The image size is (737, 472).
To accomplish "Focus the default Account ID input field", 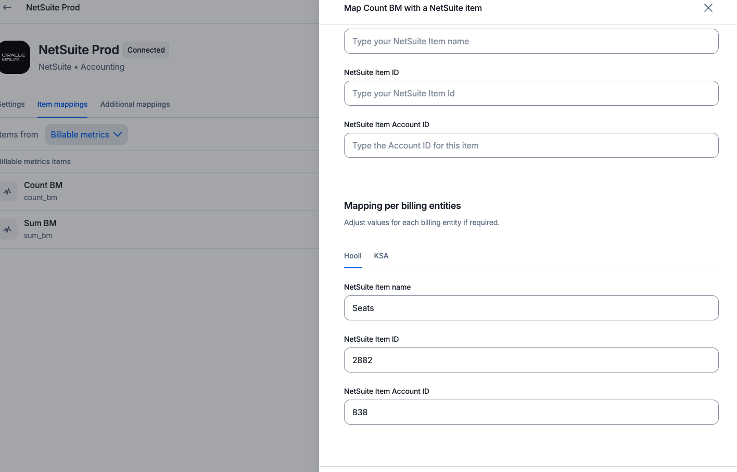I will coord(531,145).
